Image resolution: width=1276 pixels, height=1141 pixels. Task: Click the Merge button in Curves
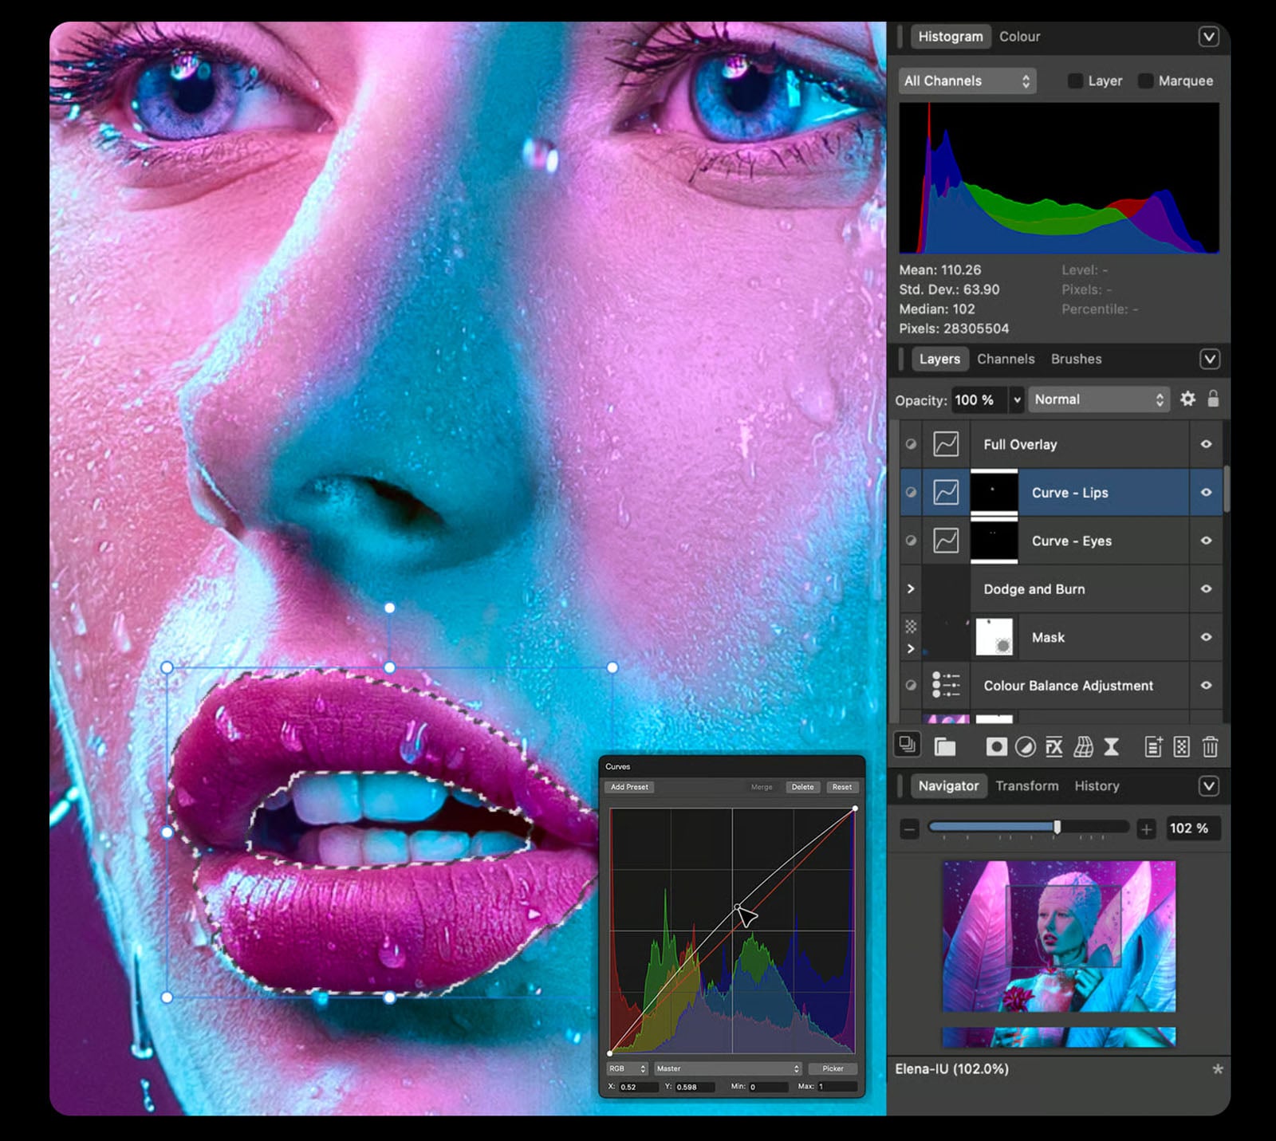point(762,787)
